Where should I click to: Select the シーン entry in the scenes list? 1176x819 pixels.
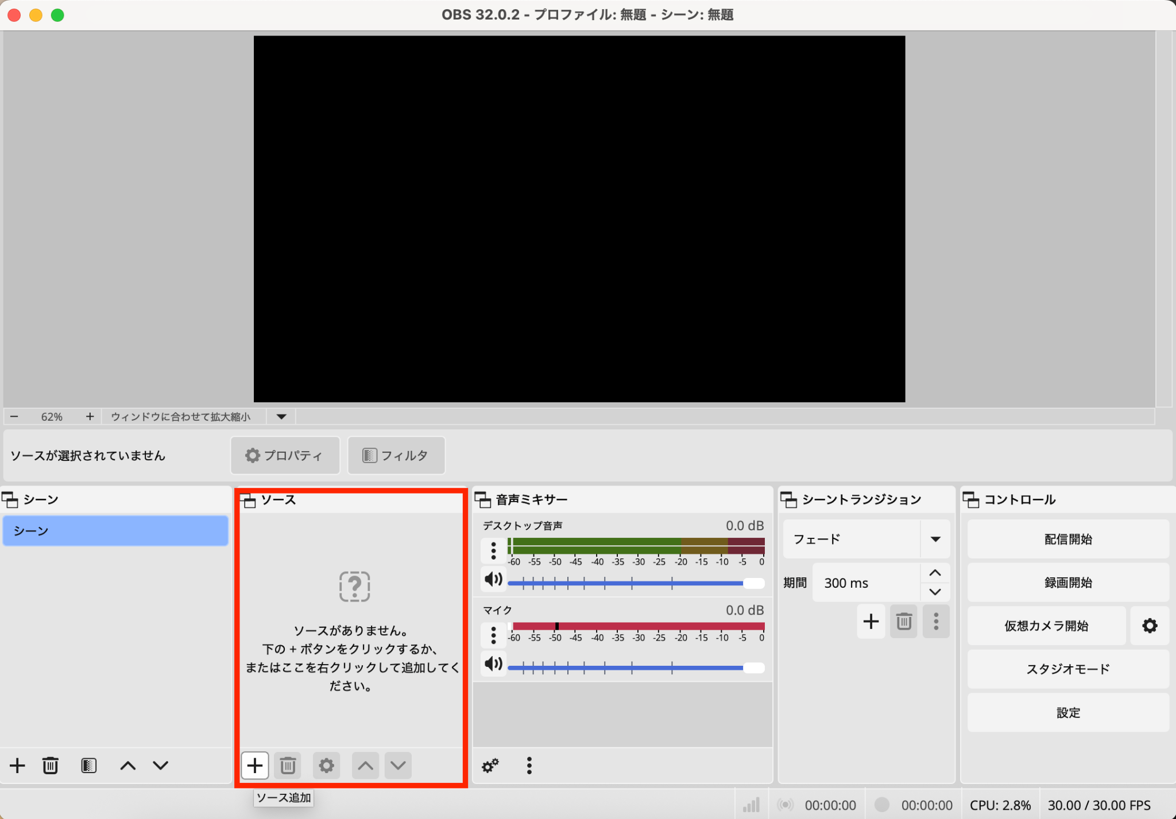[115, 530]
